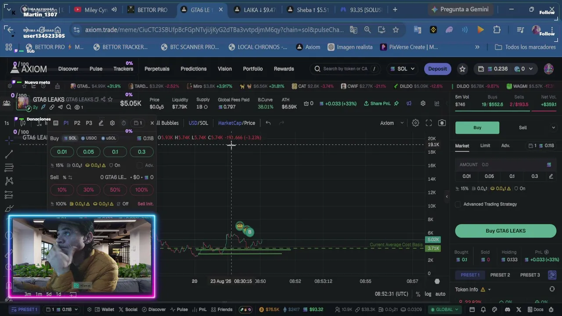The image size is (562, 316).
Task: Open token settings gear next to megaphone
Action: pos(423,103)
